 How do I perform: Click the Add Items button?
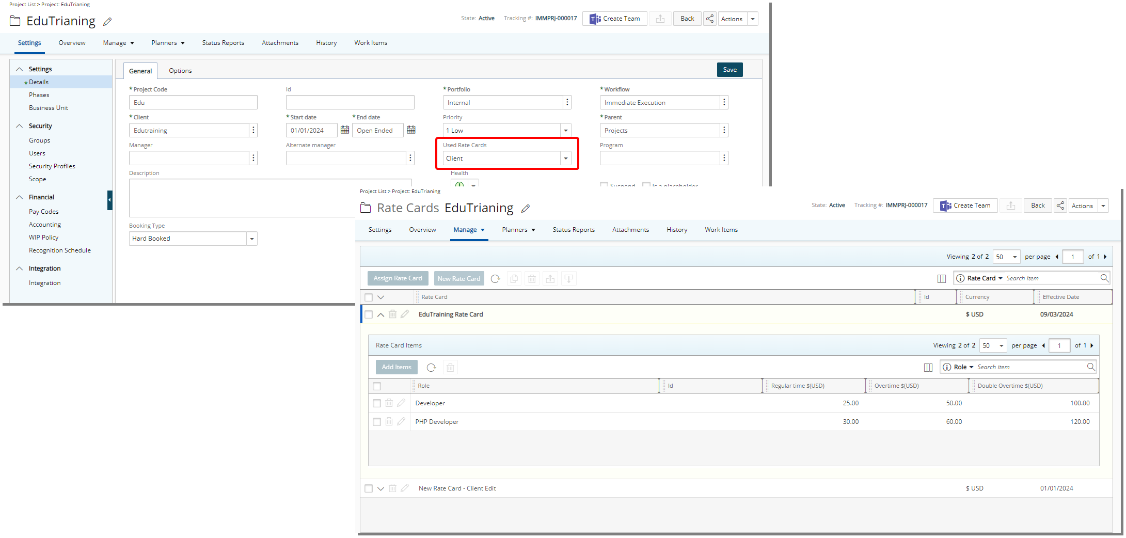click(x=397, y=367)
